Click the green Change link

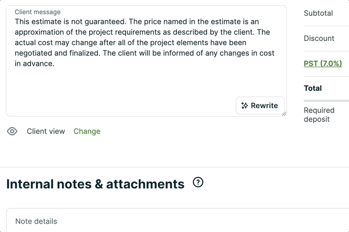87,131
